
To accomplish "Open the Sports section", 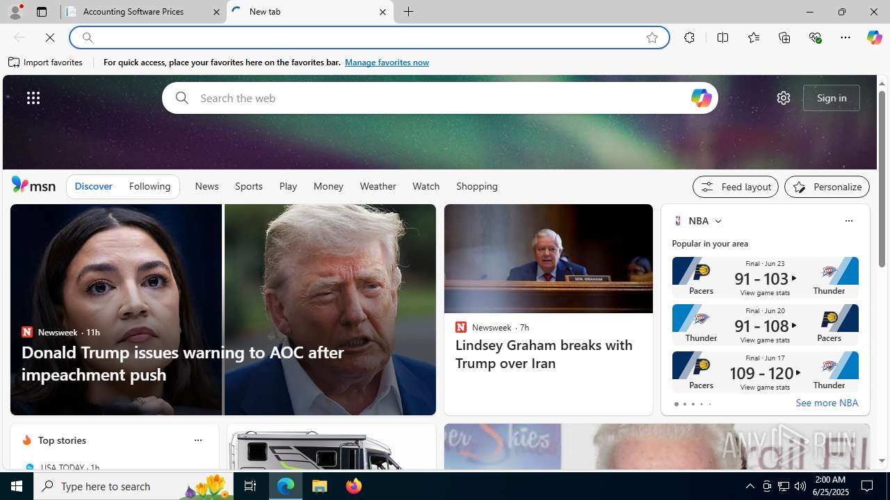I will 248,186.
